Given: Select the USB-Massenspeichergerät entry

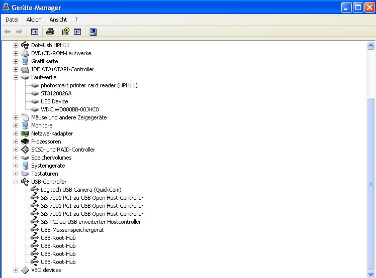Looking at the screenshot, I should pos(72,230).
